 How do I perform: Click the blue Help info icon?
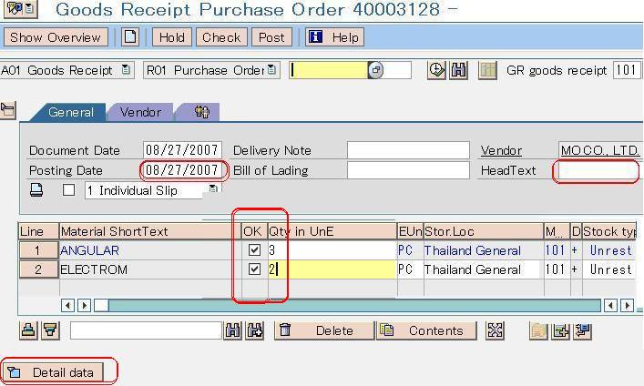[x=315, y=37]
